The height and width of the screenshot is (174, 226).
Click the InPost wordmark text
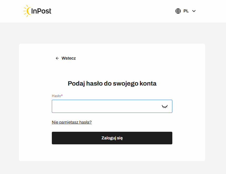[41, 11]
